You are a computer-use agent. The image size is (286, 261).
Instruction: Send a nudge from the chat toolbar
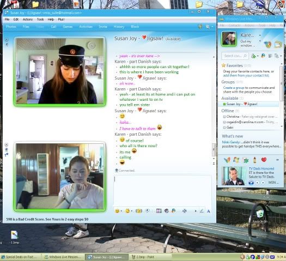[x=139, y=211]
